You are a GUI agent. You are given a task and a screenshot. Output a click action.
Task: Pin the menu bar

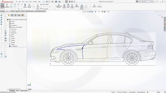(x=43, y=2)
